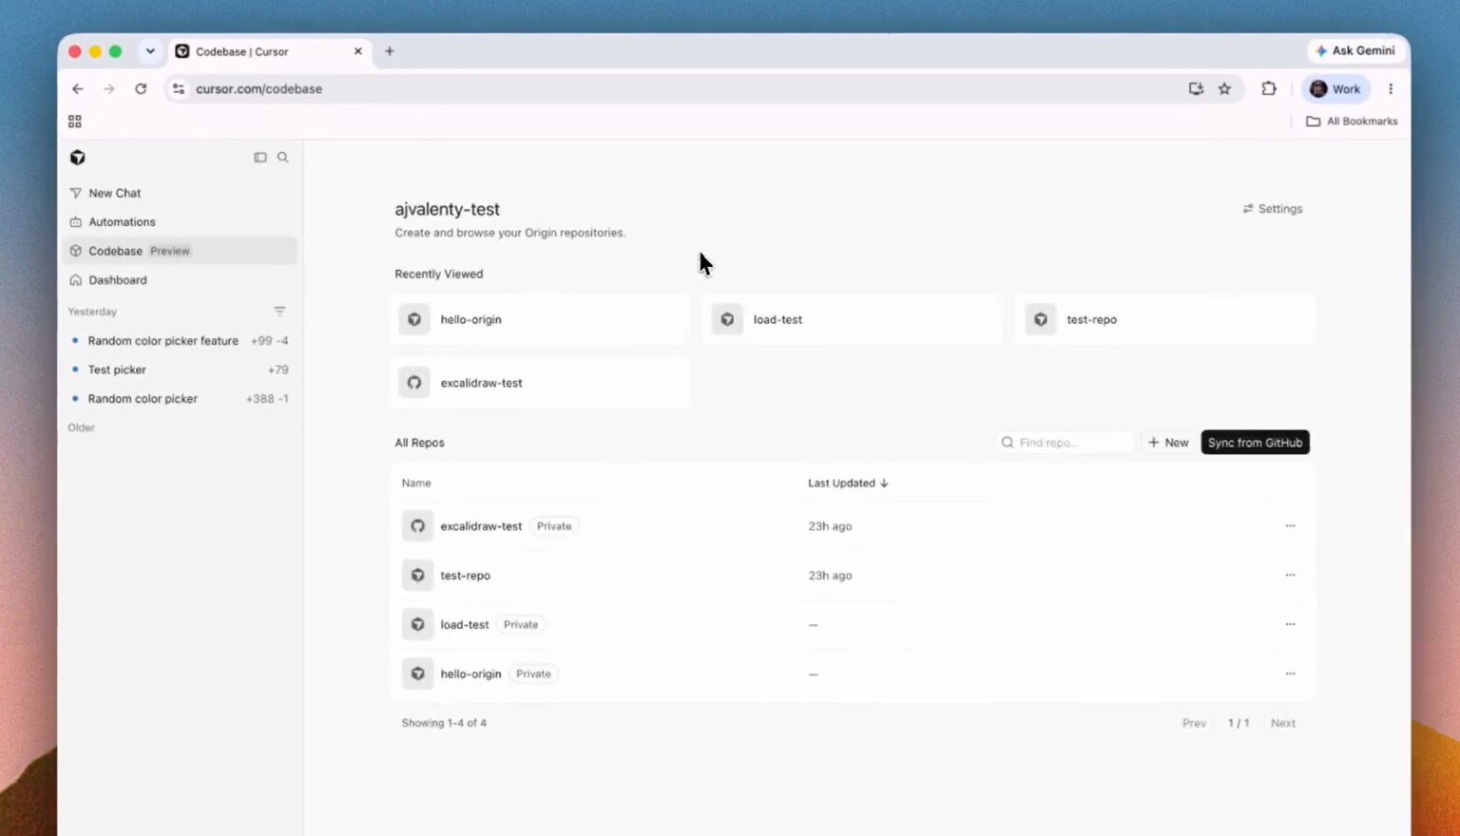
Task: Click the Private badge on the hello-origin row
Action: (x=533, y=674)
